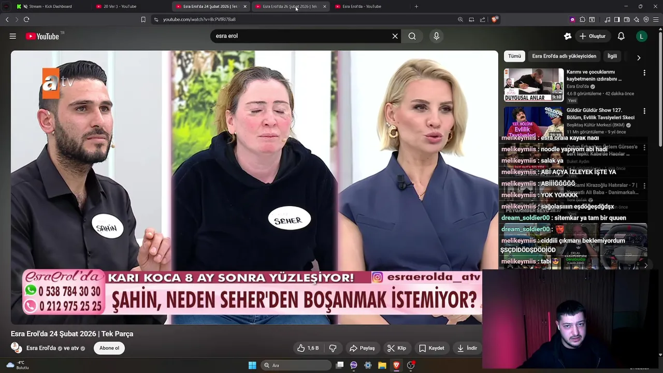Select the 'Tümü' filter chip

pos(514,56)
